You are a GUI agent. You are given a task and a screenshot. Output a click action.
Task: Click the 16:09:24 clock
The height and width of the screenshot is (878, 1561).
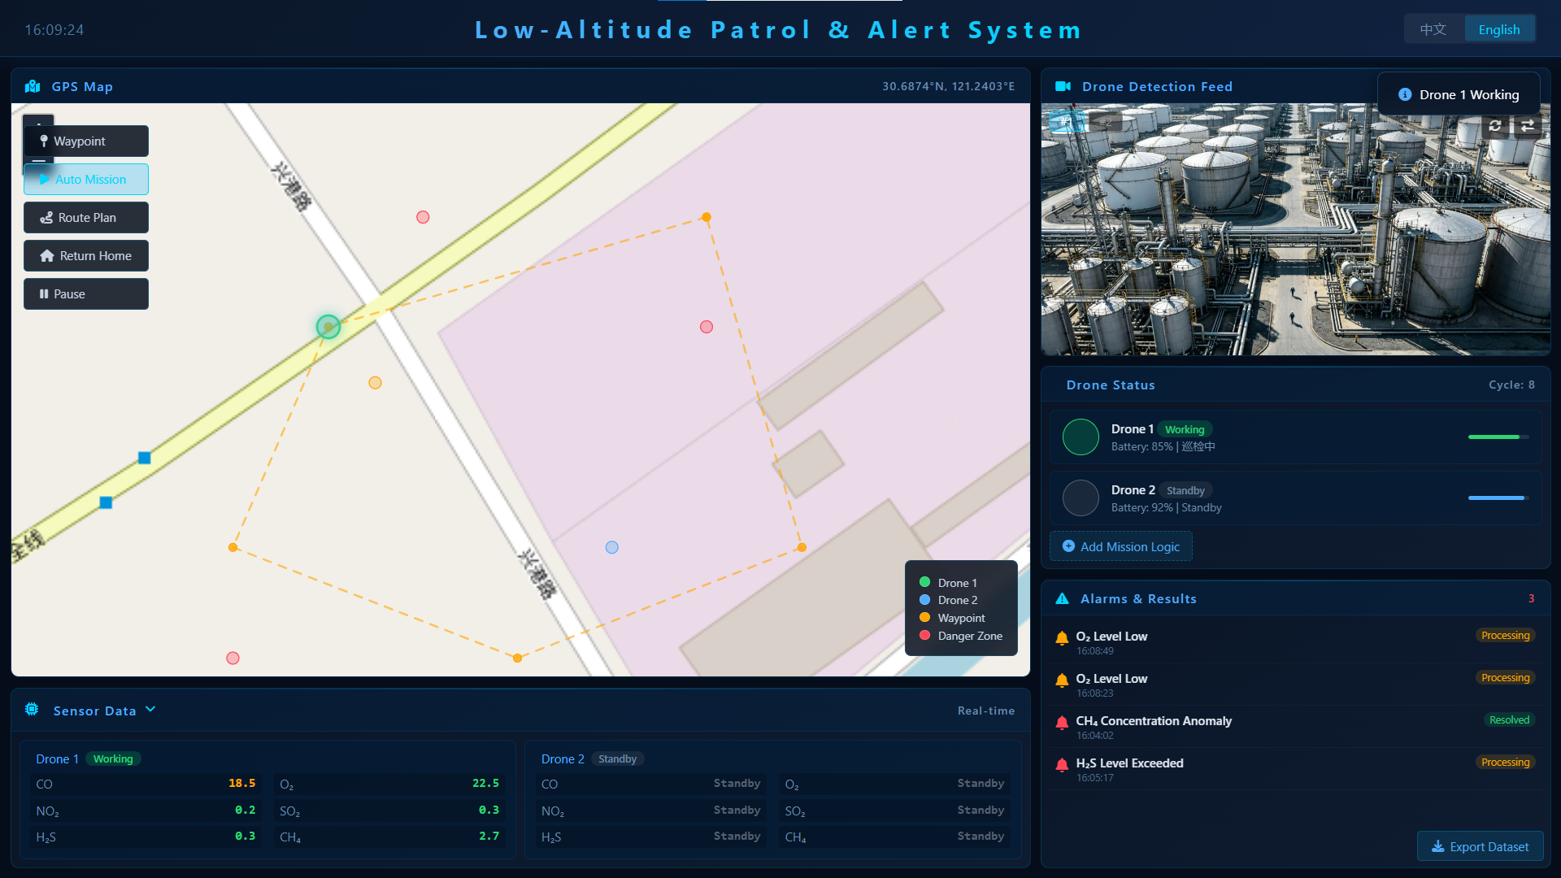tap(54, 29)
